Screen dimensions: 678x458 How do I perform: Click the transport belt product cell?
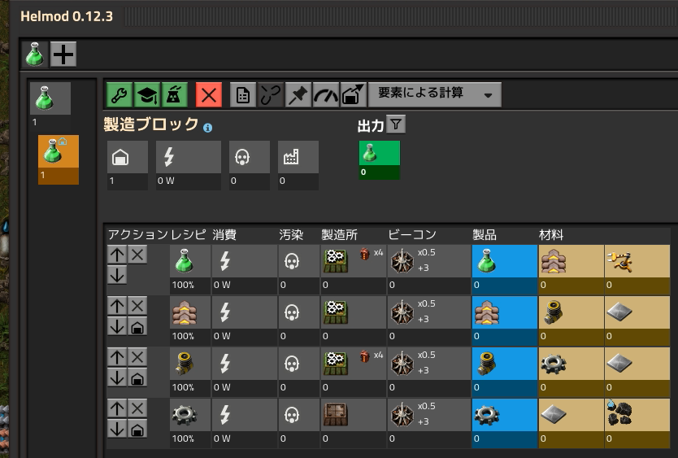(505, 321)
